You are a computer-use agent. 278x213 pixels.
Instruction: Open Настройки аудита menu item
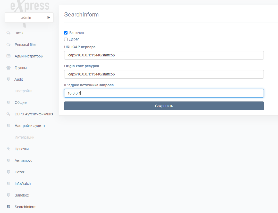[x=30, y=126]
